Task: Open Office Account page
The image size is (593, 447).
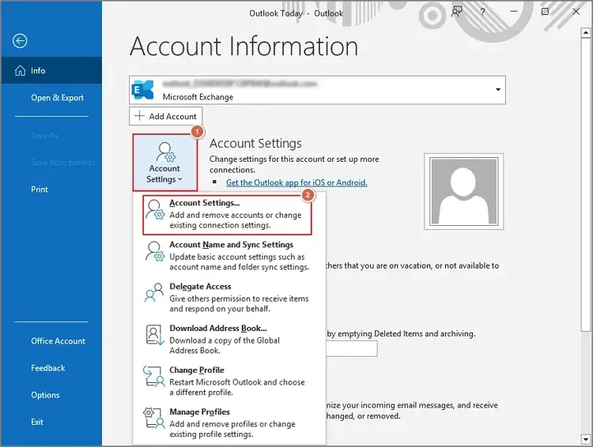Action: click(x=51, y=341)
